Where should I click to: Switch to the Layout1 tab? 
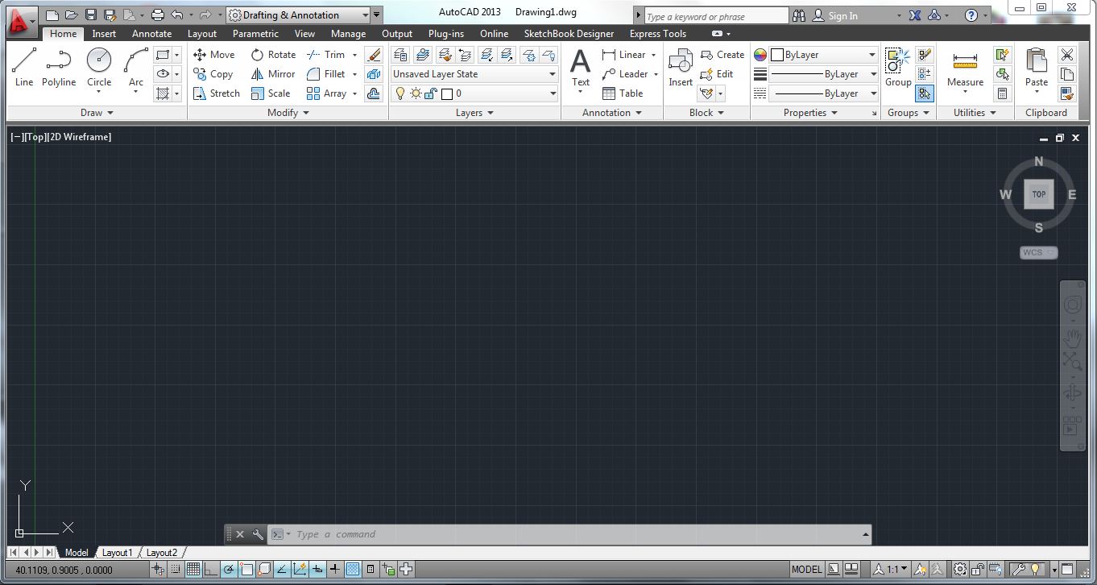(x=118, y=553)
